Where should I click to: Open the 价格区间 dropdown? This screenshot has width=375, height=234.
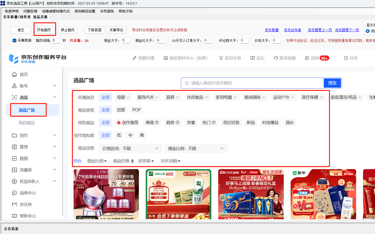[130, 149]
